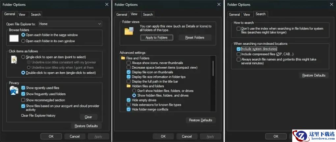Uncheck Include system directories
Image resolution: width=336 pixels, height=142 pixels.
click(238, 49)
